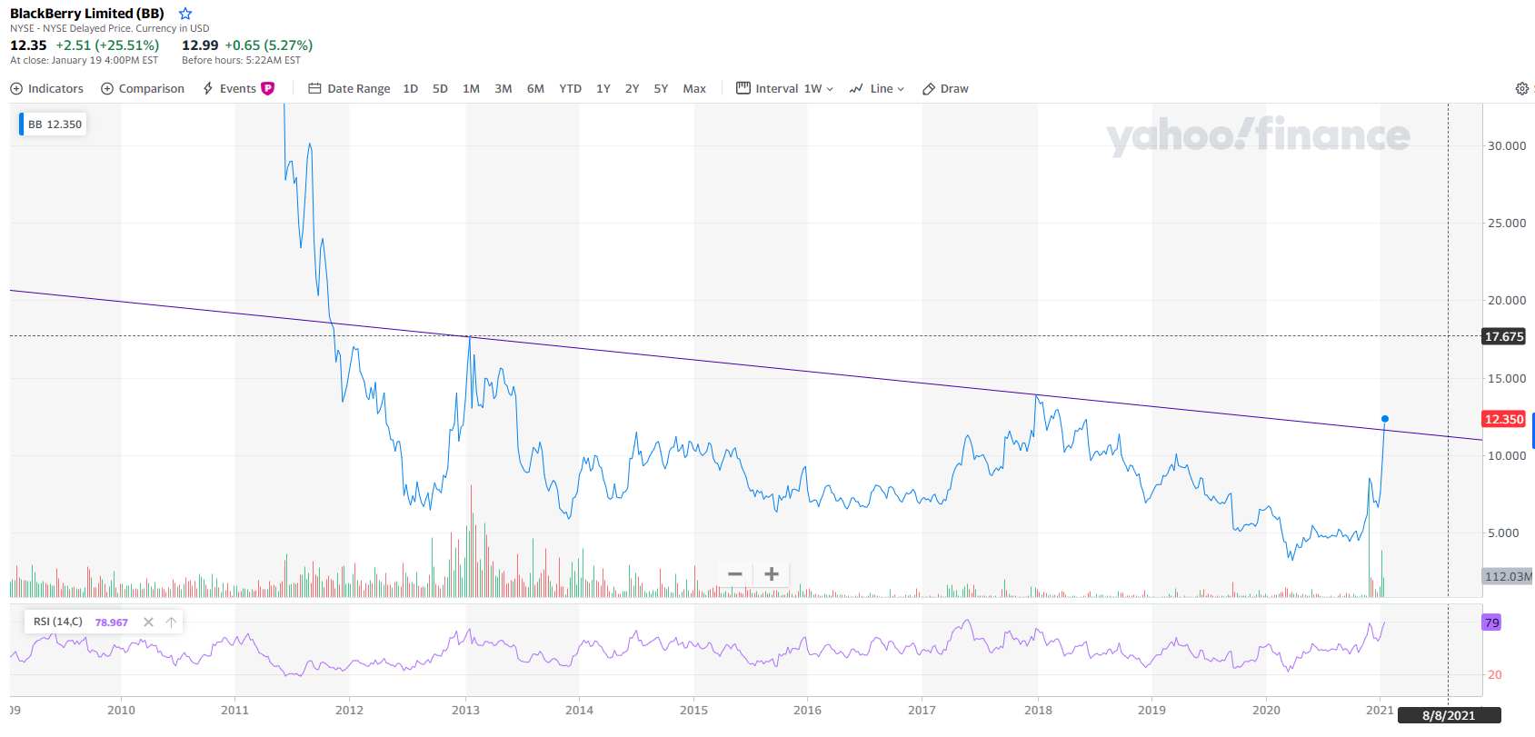Click the 17.675 crosshair price label
The height and width of the screenshot is (737, 1535).
coord(1504,337)
